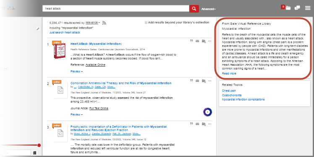Open more options for result 1

click(209, 41)
